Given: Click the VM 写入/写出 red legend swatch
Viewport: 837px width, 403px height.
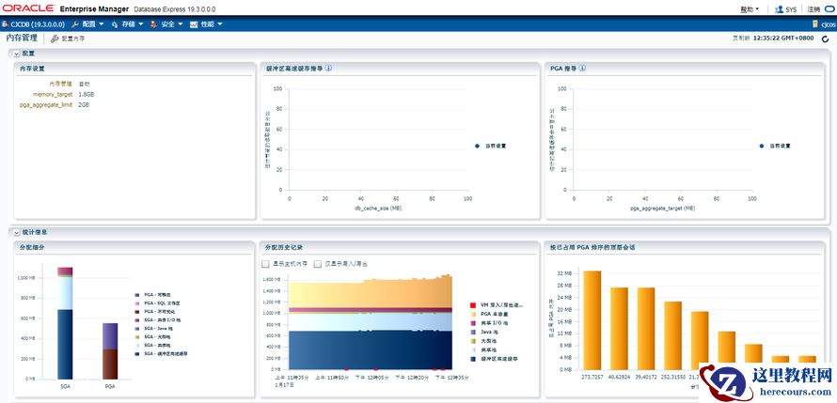Looking at the screenshot, I should pyautogui.click(x=472, y=305).
